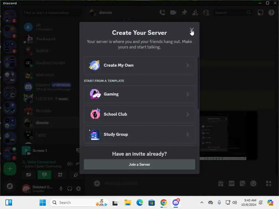The width and height of the screenshot is (279, 209).
Task: Open File Explorer from taskbar
Action: click(128, 202)
